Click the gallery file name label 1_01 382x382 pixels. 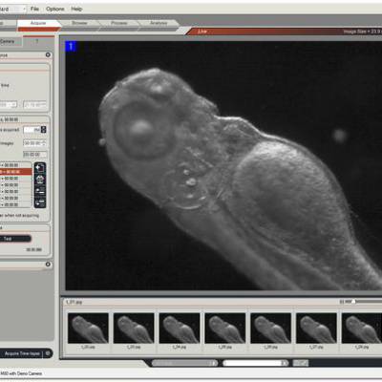74,302
